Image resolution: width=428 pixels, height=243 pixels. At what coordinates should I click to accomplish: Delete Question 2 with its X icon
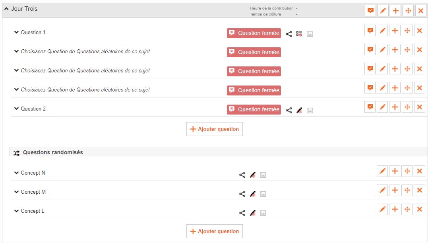point(420,107)
